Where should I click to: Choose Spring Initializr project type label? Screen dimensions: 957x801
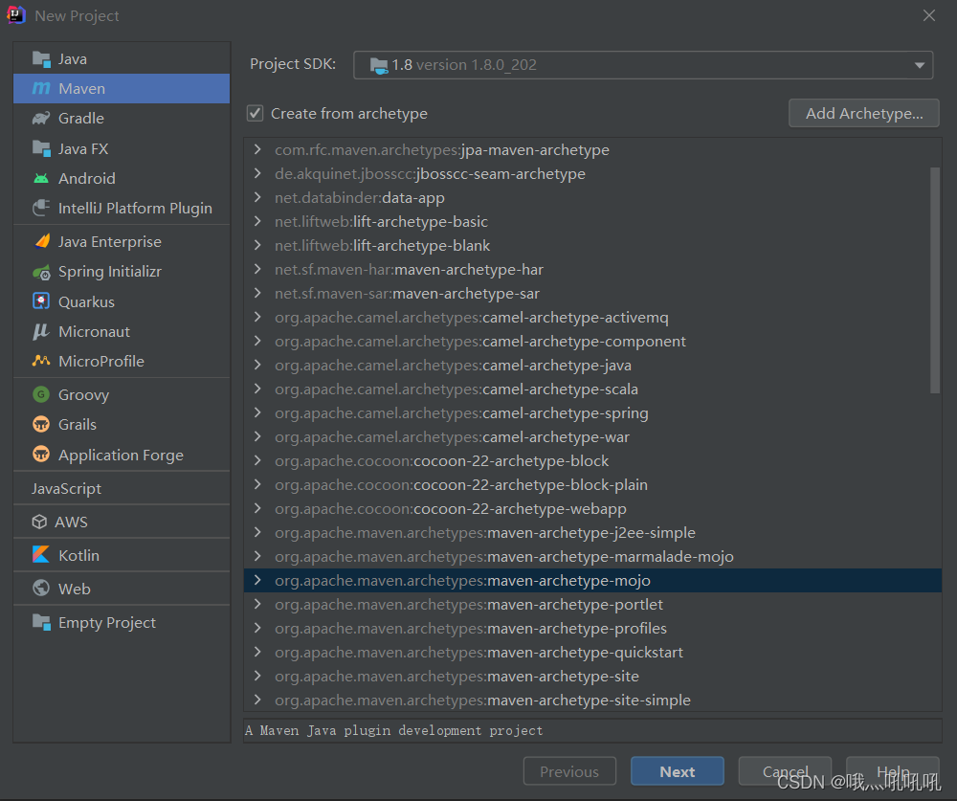110,272
